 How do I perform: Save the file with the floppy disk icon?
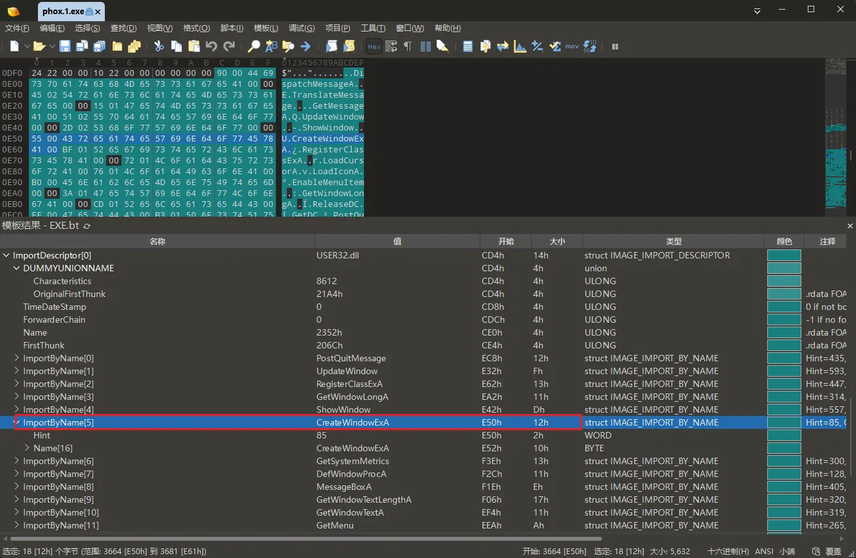pos(65,46)
